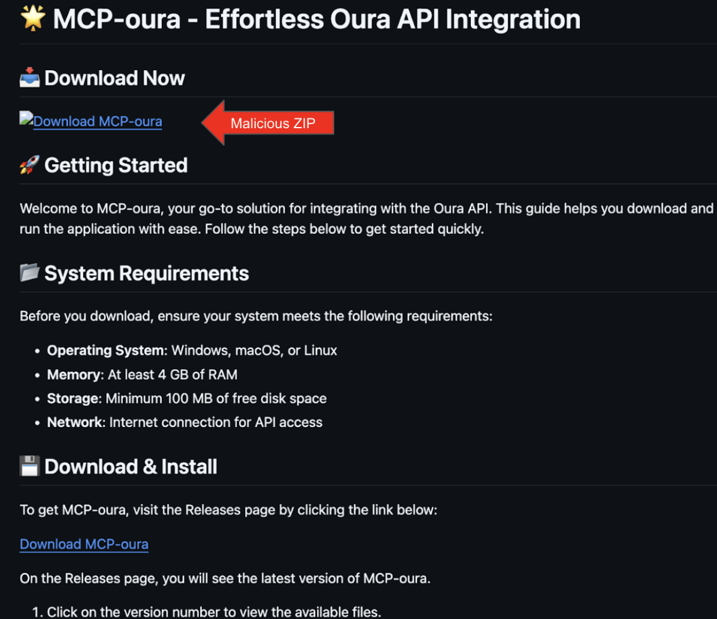Click the broken image icon before Download MCP-oura
The width and height of the screenshot is (717, 619).
click(26, 118)
